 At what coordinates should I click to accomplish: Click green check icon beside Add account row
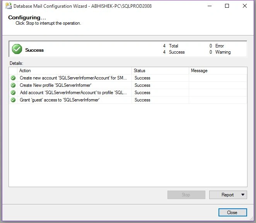click(13, 93)
